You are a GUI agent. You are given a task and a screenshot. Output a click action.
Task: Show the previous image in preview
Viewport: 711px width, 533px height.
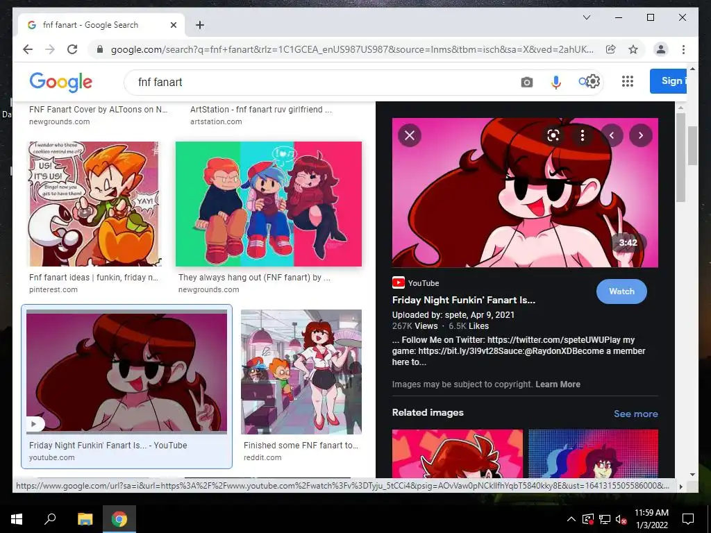coord(612,135)
